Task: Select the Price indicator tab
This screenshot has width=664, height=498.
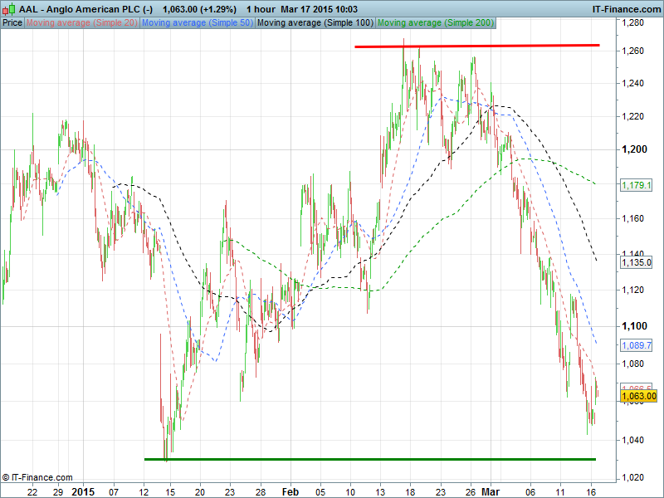Action: [12, 22]
